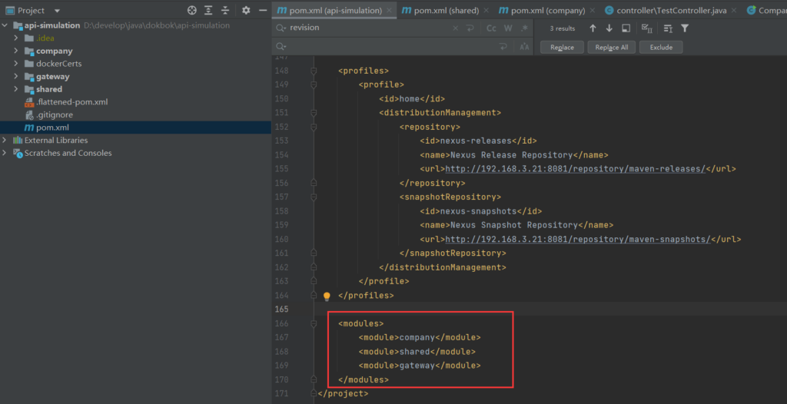Screen dimensions: 787x404
Task: Click the new line icon in the search field
Action: point(470,28)
